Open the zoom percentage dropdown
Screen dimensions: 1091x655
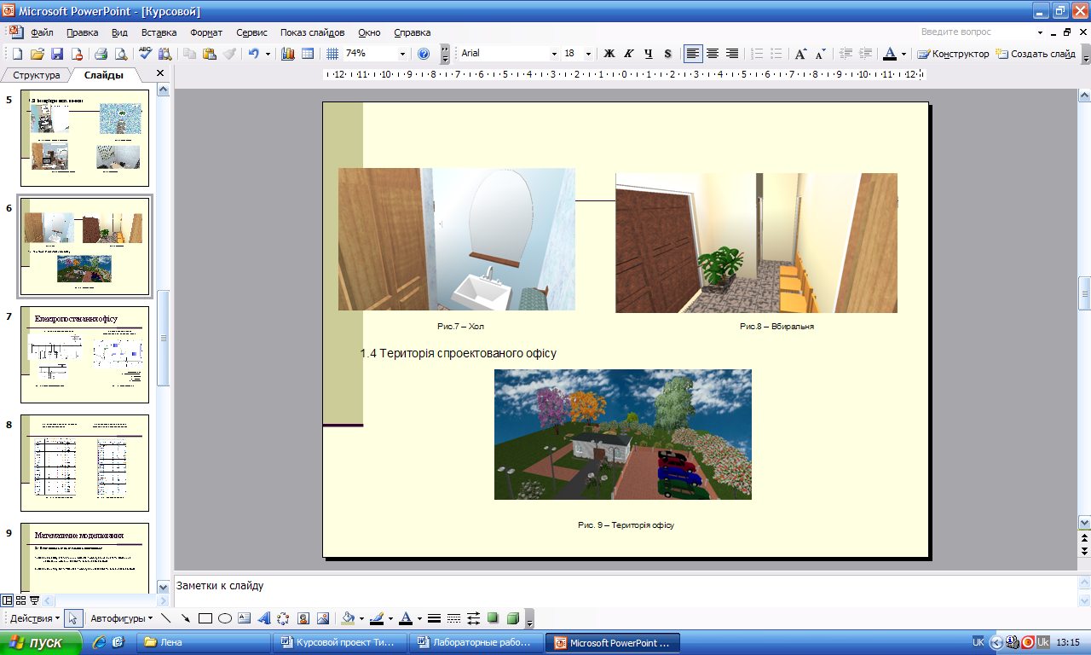[x=402, y=54]
